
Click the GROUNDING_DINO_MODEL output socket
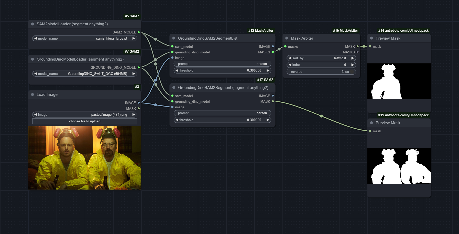pos(139,67)
